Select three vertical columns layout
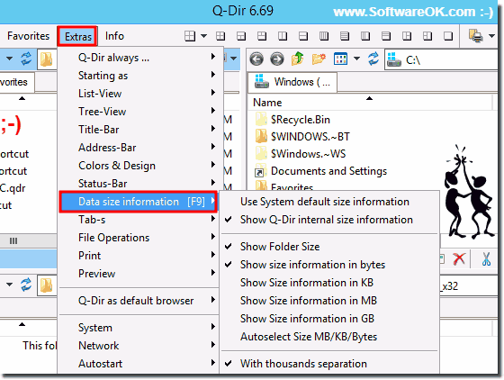Screen dimensions: 504x380 (365, 36)
